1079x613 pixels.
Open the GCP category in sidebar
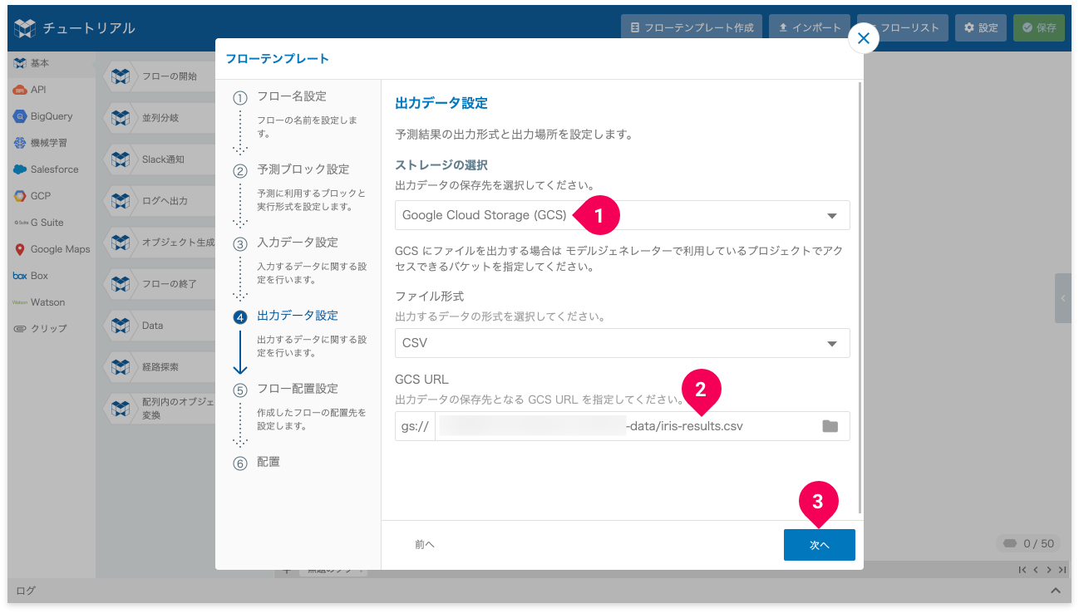[x=51, y=196]
